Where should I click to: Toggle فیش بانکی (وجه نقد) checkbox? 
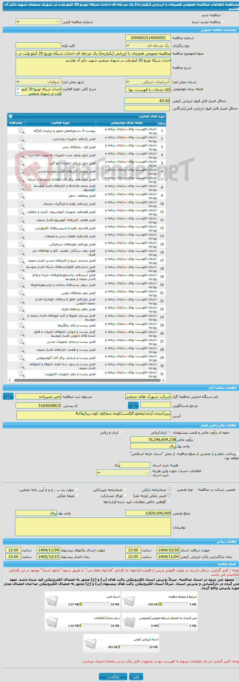click(x=169, y=495)
